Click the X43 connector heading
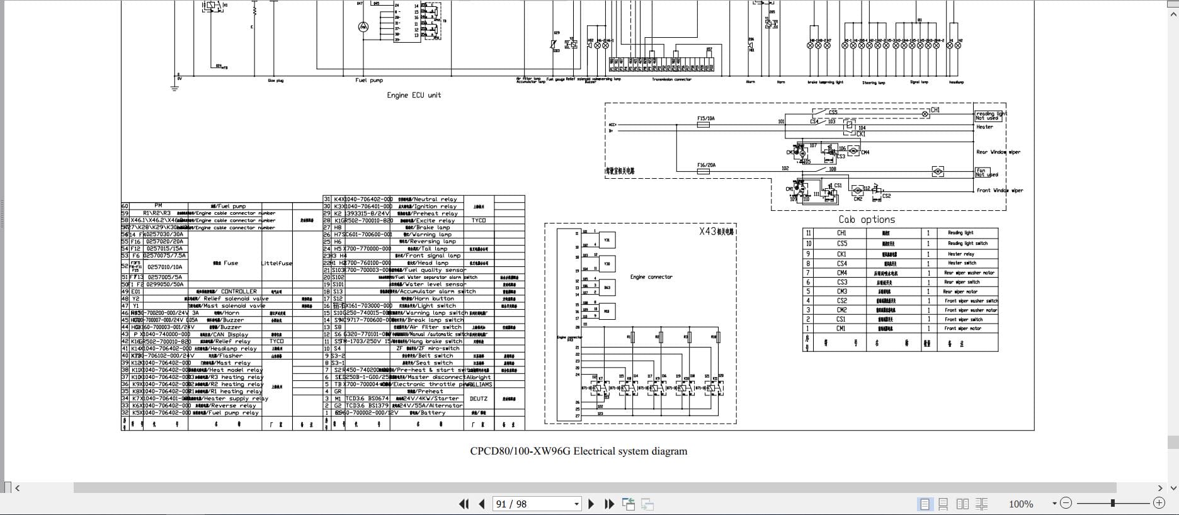Image resolution: width=1179 pixels, height=515 pixels. 716,231
